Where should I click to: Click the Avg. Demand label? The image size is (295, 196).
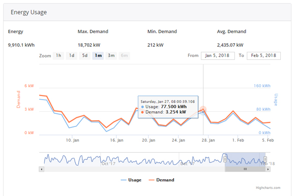pos(231,31)
